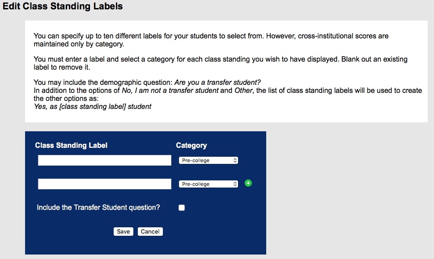Add another class standing row with green plus
This screenshot has height=259, width=434.
click(248, 183)
